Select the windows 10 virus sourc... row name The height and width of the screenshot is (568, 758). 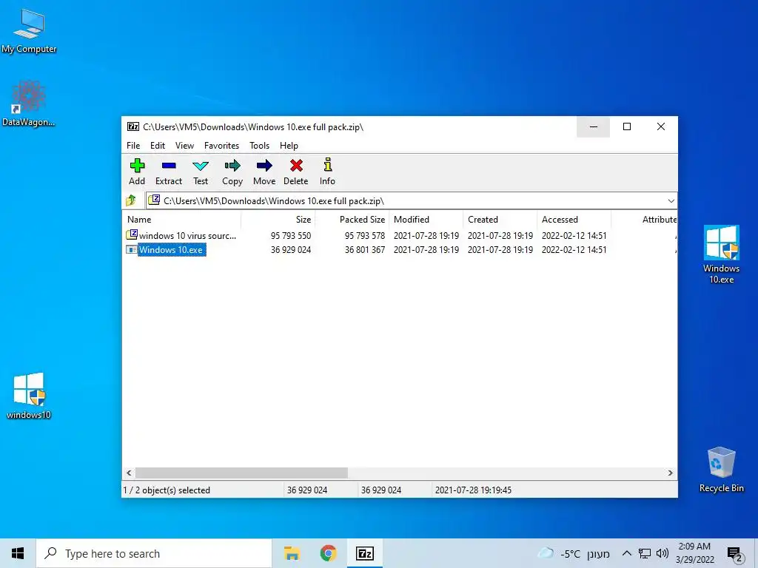click(x=187, y=236)
